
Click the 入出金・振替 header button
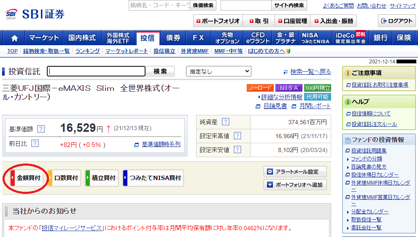pyautogui.click(x=334, y=21)
